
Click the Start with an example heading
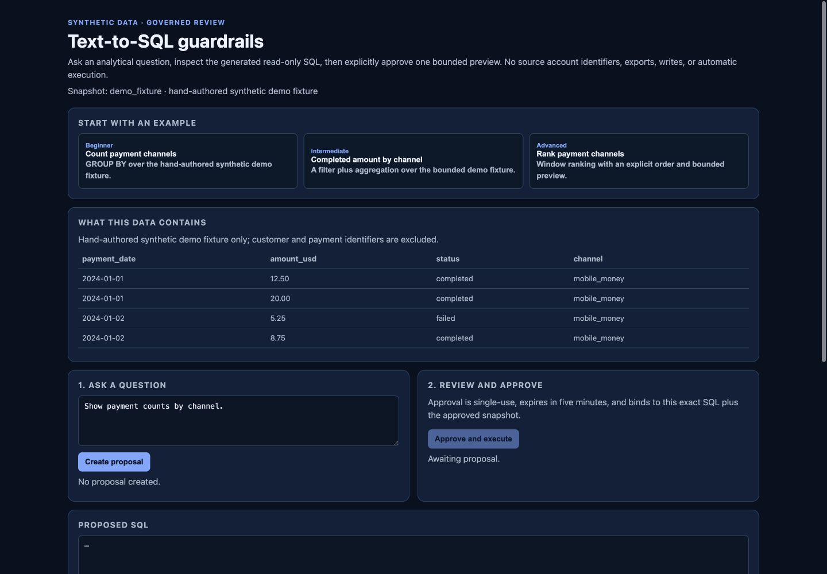pos(137,123)
